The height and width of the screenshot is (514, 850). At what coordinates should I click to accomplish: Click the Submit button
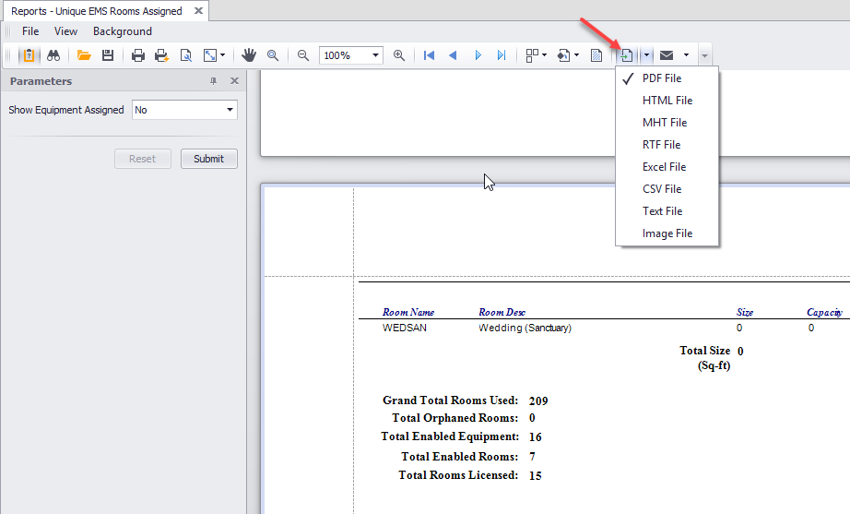[x=208, y=159]
